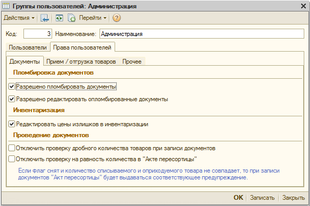Open help via the question mark icon
Screen dimensions: 310x206
(117, 18)
